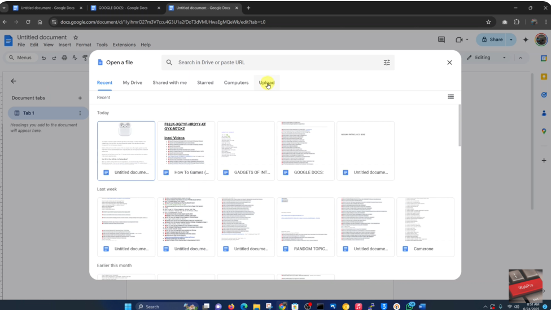Open the Camerone document

pyautogui.click(x=425, y=227)
